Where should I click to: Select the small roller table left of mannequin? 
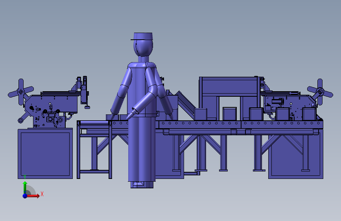[x=94, y=150]
